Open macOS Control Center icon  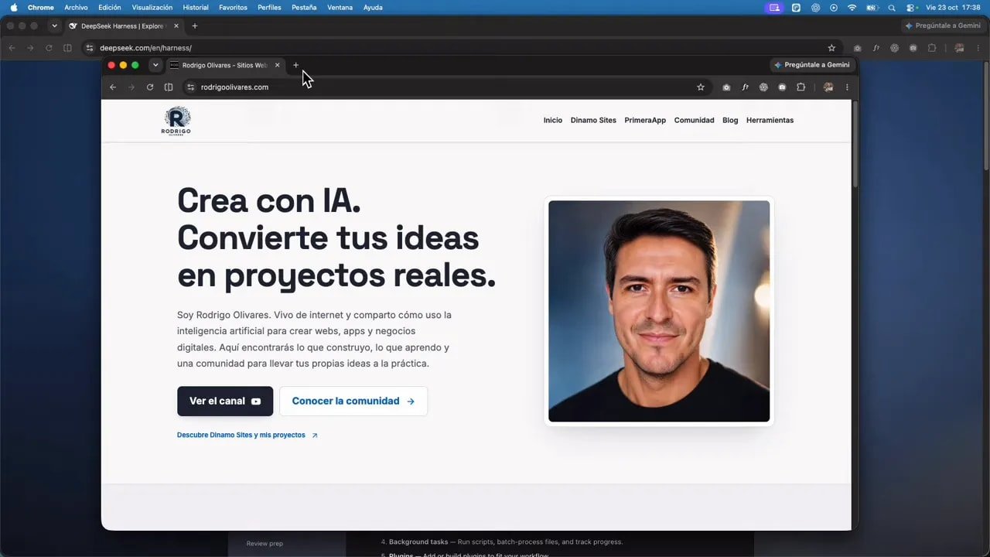coord(911,8)
